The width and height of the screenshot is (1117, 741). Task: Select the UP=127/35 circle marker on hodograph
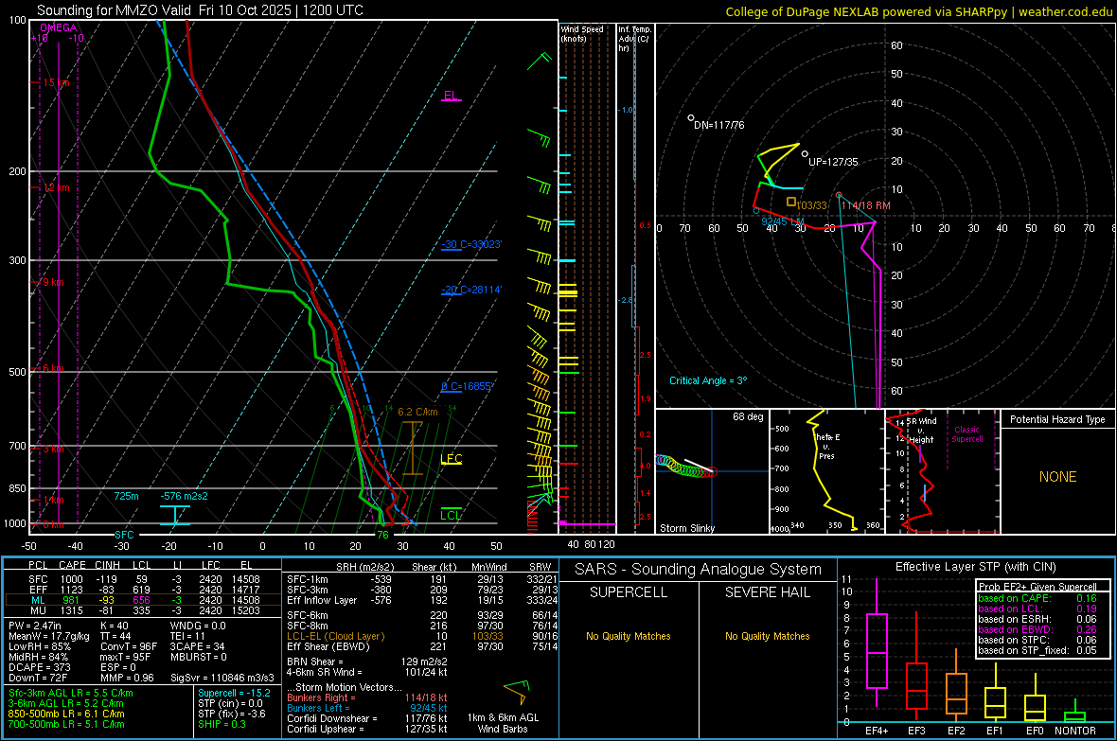point(805,154)
